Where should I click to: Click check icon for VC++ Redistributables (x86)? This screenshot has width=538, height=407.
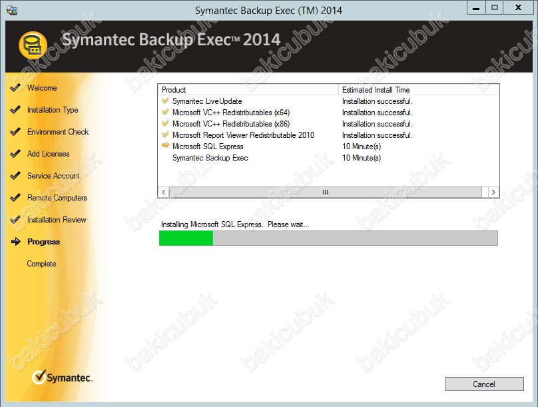coord(165,123)
